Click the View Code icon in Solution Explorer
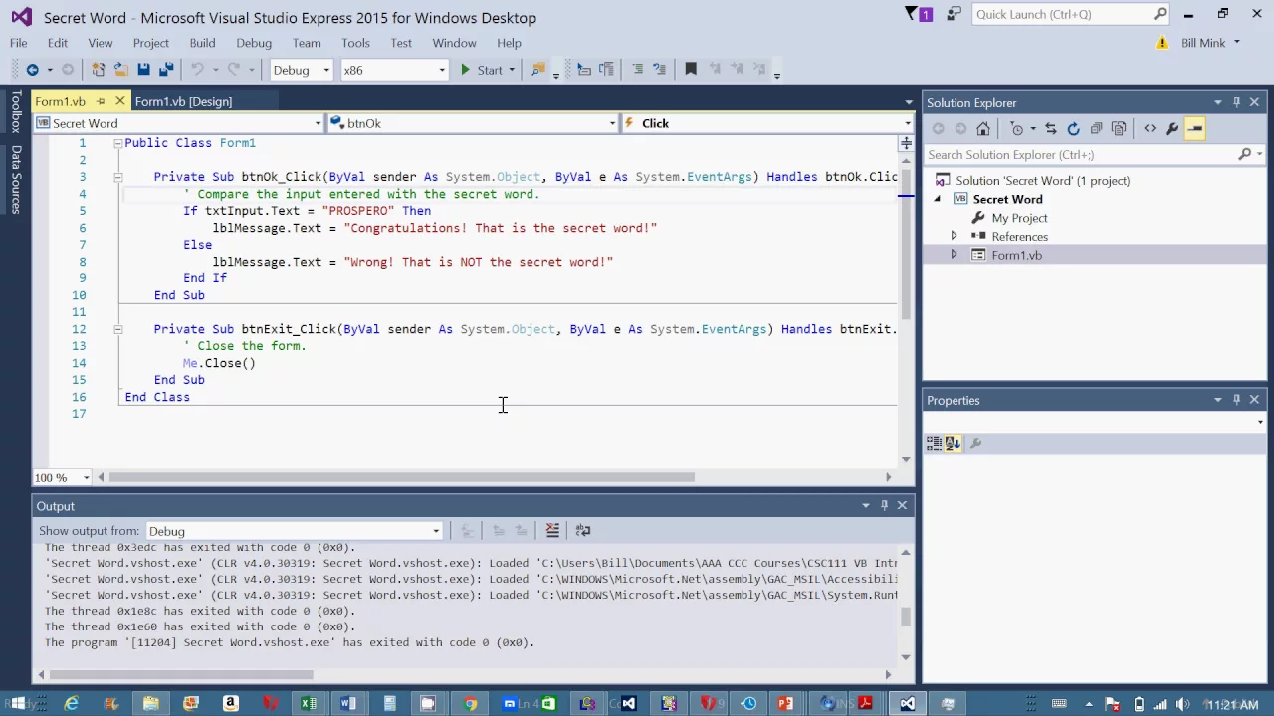The height and width of the screenshot is (716, 1274). click(x=1150, y=129)
